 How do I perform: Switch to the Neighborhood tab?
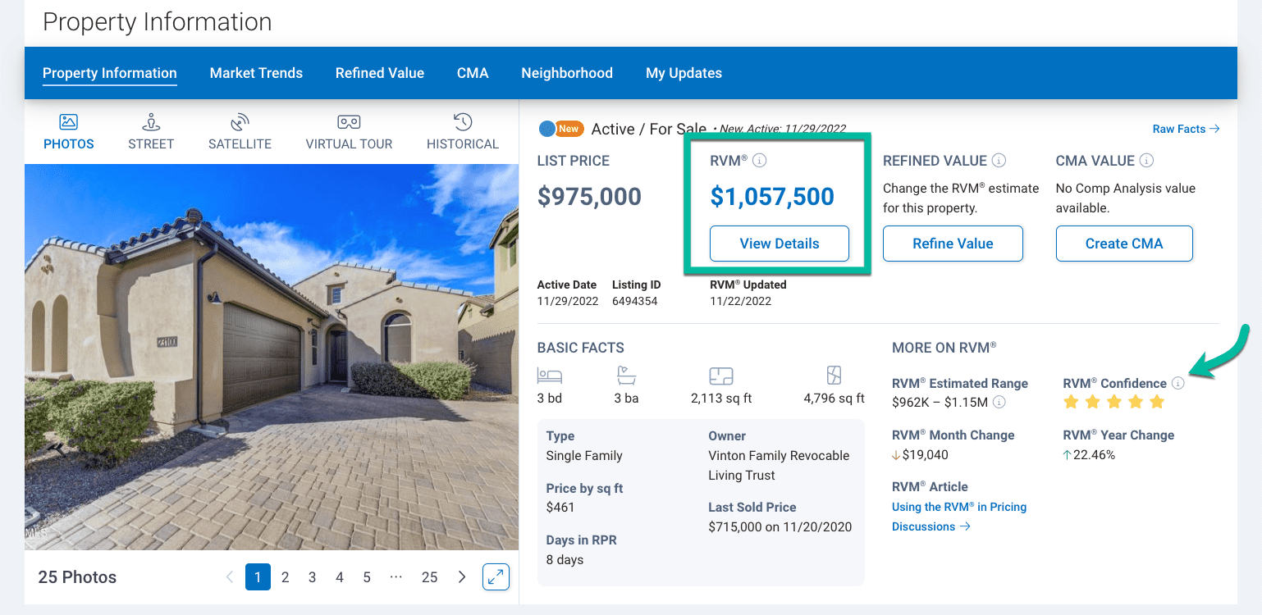pos(567,73)
